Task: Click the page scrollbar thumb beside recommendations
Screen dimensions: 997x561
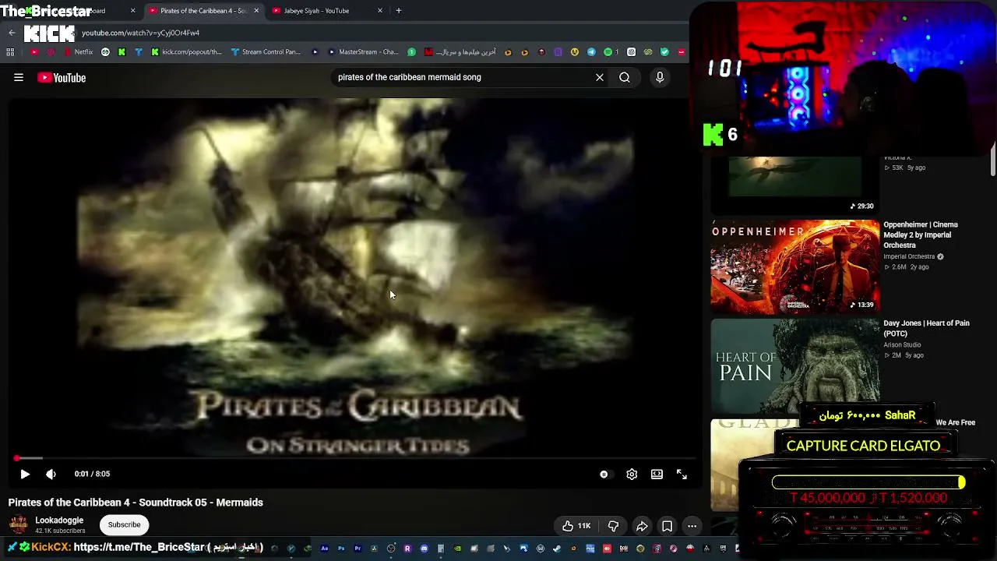Action: coord(992,160)
